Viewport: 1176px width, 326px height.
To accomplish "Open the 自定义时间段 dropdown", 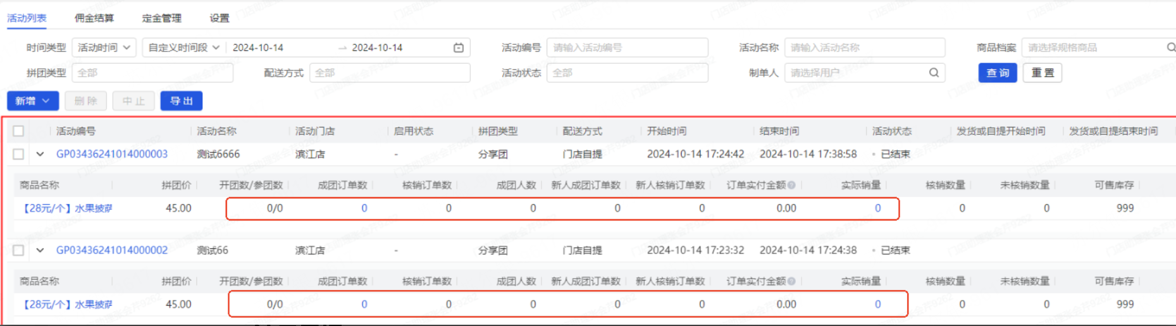I will (x=183, y=47).
